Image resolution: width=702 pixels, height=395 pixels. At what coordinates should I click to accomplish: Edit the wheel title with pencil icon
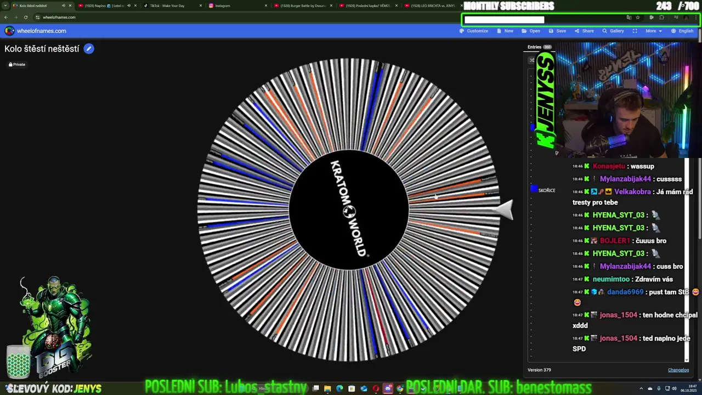(89, 49)
